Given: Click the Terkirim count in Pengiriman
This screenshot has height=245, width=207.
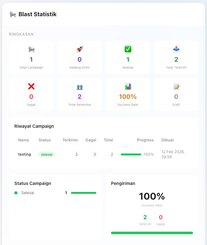Looking at the screenshot, I should [x=145, y=217].
